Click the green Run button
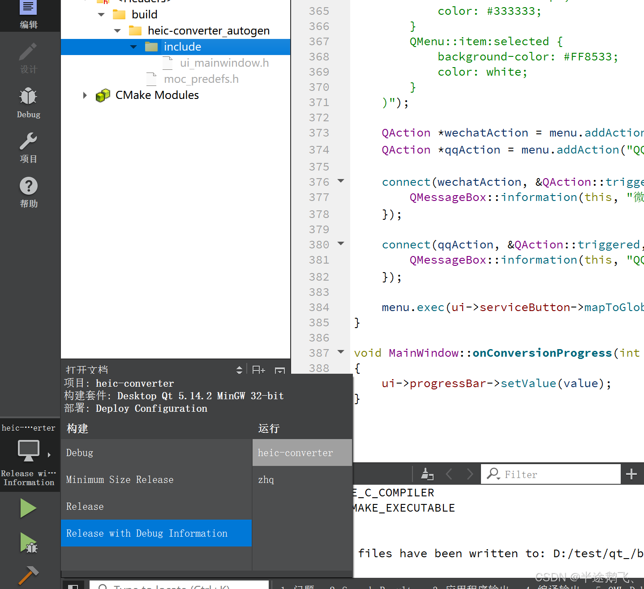The width and height of the screenshot is (644, 589). tap(28, 508)
